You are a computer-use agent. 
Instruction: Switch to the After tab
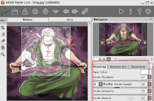point(70,20)
